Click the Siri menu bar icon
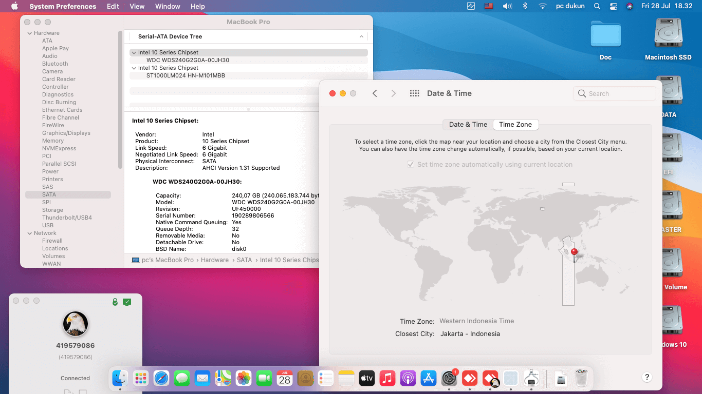 coord(630,6)
